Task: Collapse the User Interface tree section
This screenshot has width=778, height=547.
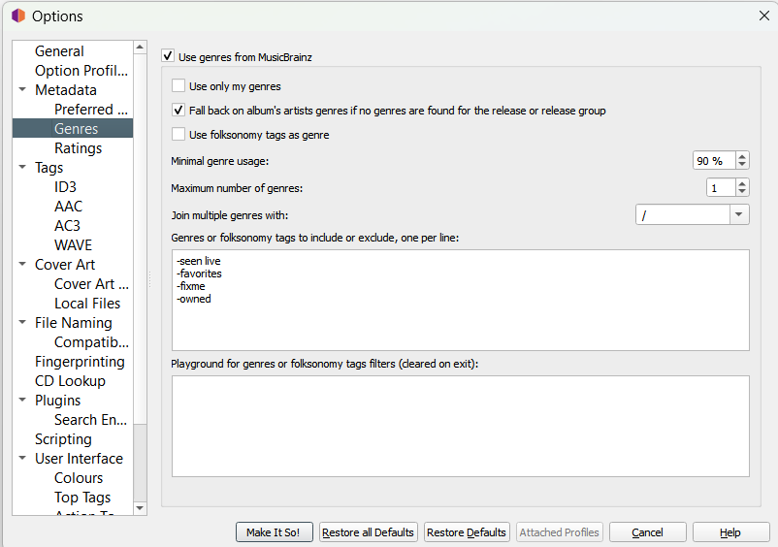Action: pos(22,459)
